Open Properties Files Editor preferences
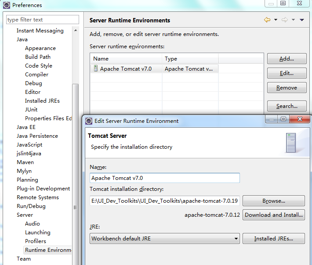The width and height of the screenshot is (312, 265). [x=48, y=118]
